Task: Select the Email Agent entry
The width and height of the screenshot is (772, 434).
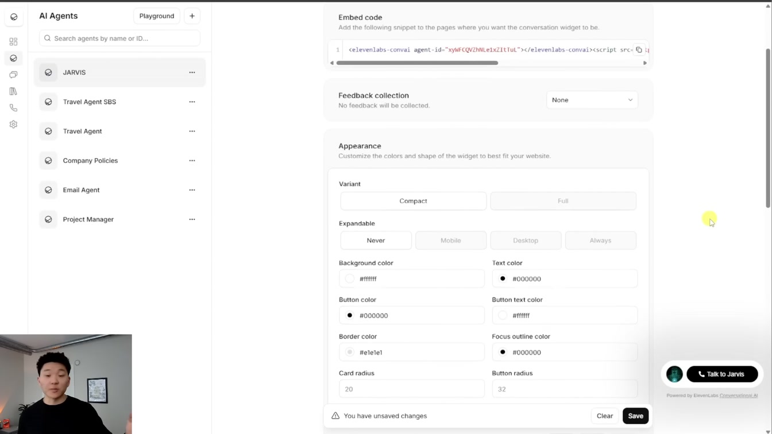Action: click(x=119, y=190)
